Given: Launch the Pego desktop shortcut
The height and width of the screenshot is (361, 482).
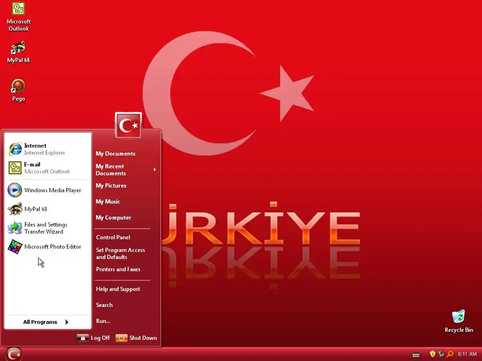Looking at the screenshot, I should coord(18,90).
